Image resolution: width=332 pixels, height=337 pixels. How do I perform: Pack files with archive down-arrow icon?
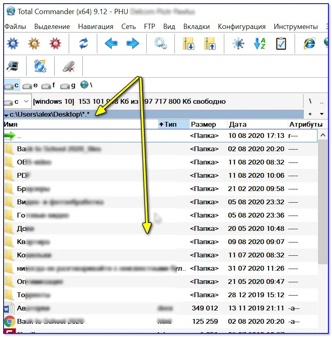[189, 43]
